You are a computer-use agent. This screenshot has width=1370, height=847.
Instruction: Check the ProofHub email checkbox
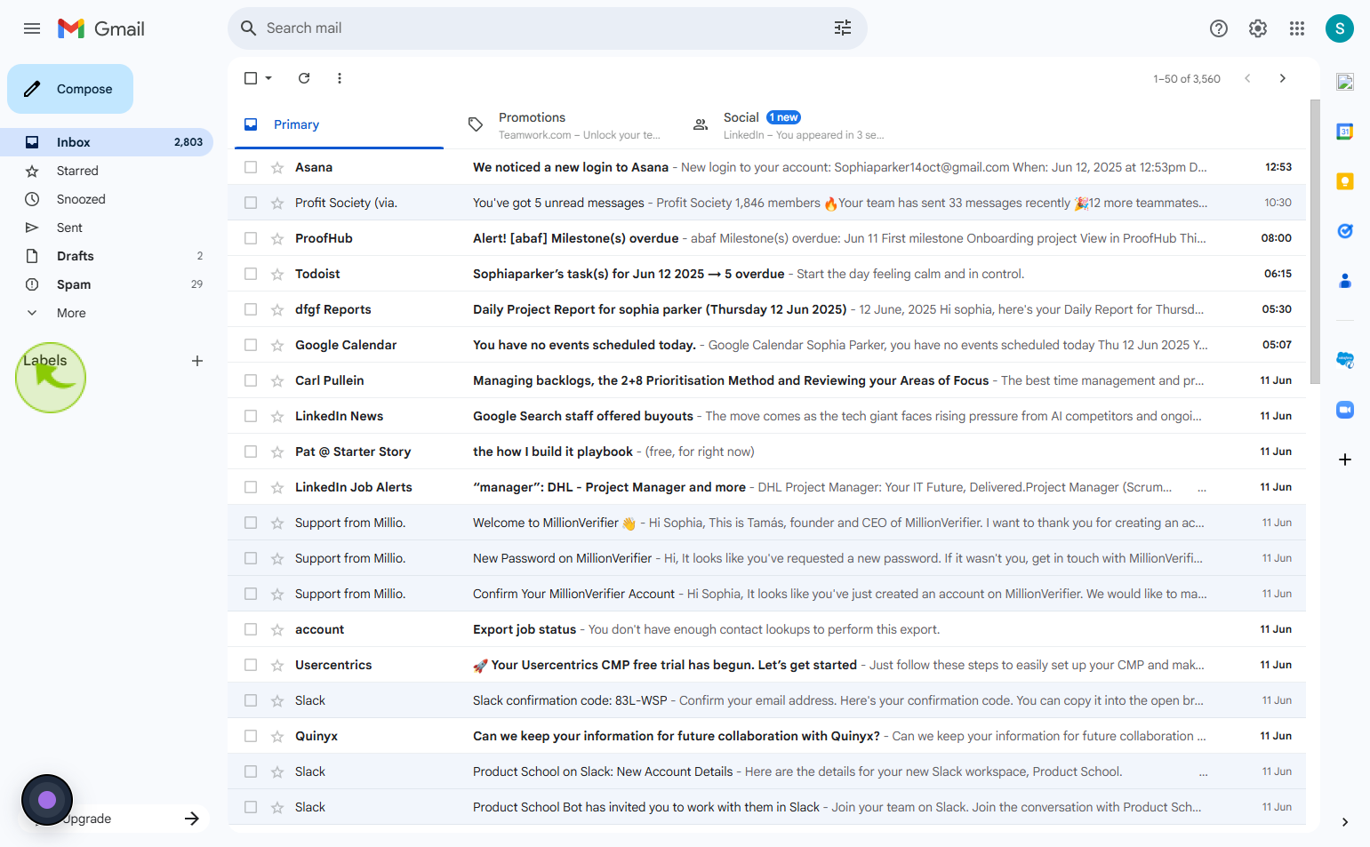[251, 238]
